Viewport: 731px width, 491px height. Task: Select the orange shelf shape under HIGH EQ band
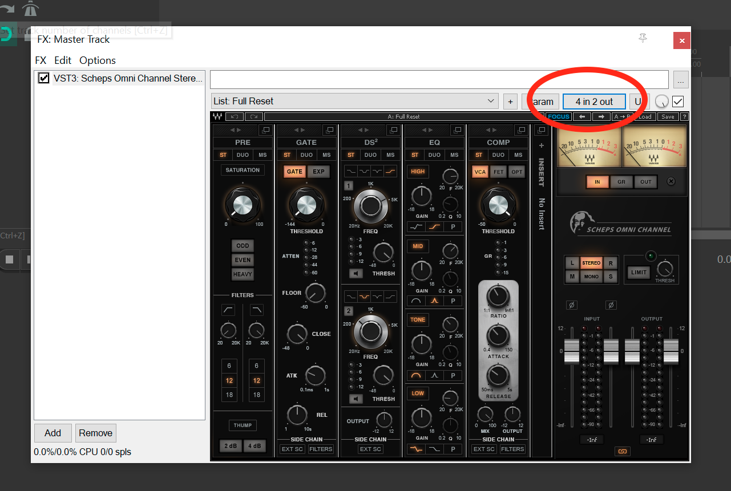pyautogui.click(x=435, y=226)
